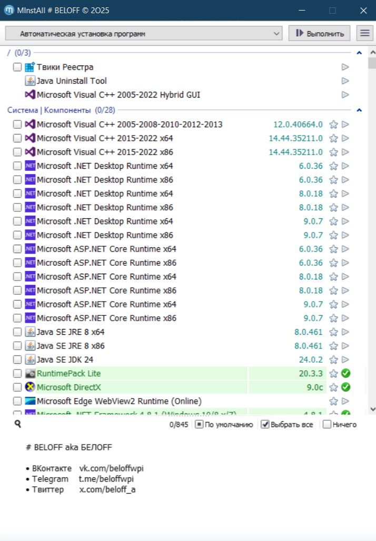Click the # BELOFF aka БЕЛОФФ heading
Screen dimensions: 376x541
tap(69, 448)
